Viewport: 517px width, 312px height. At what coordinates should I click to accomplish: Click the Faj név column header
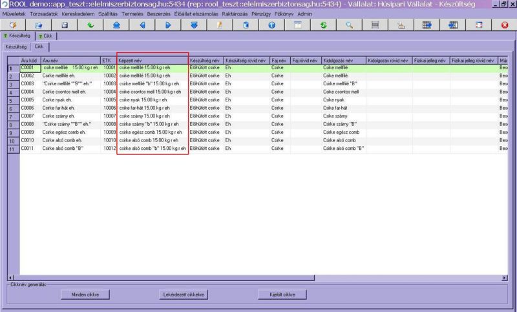tap(280, 61)
